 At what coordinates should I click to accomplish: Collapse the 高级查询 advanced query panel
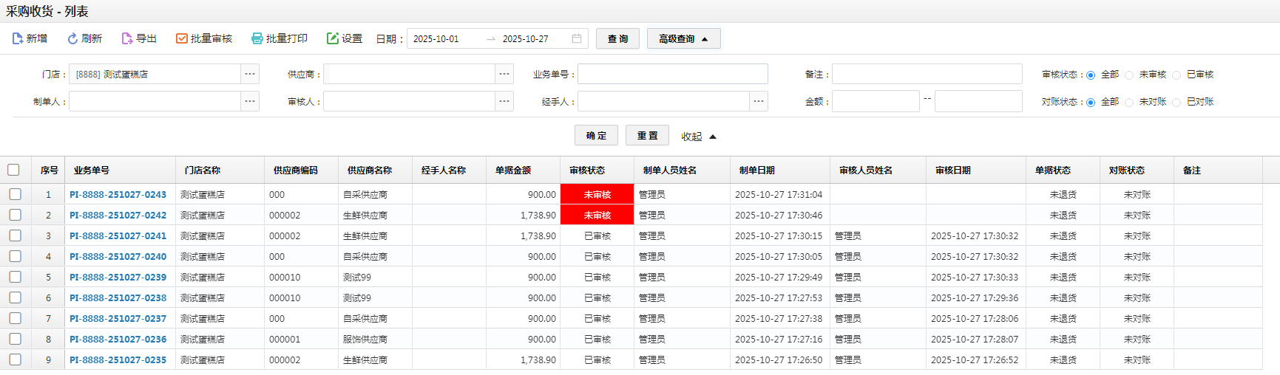point(683,38)
